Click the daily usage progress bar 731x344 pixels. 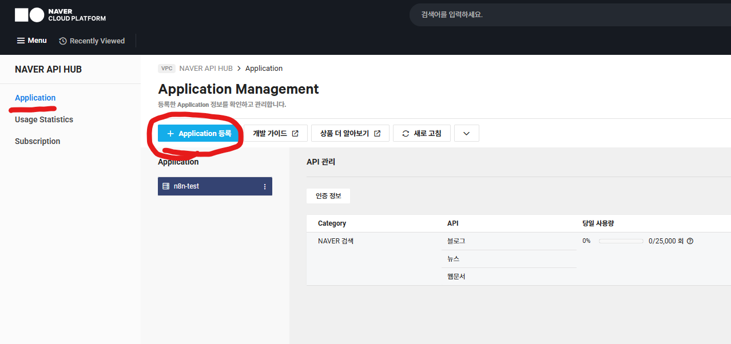(621, 241)
